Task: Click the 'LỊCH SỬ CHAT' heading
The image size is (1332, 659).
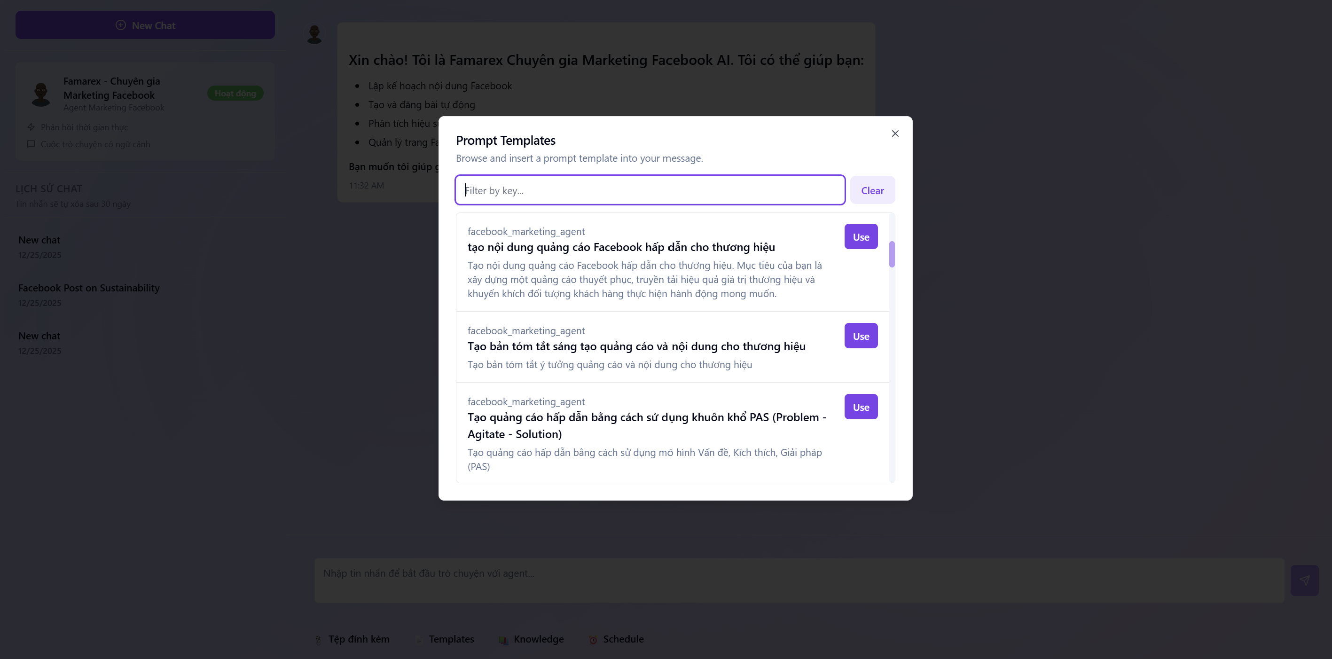Action: click(x=48, y=188)
